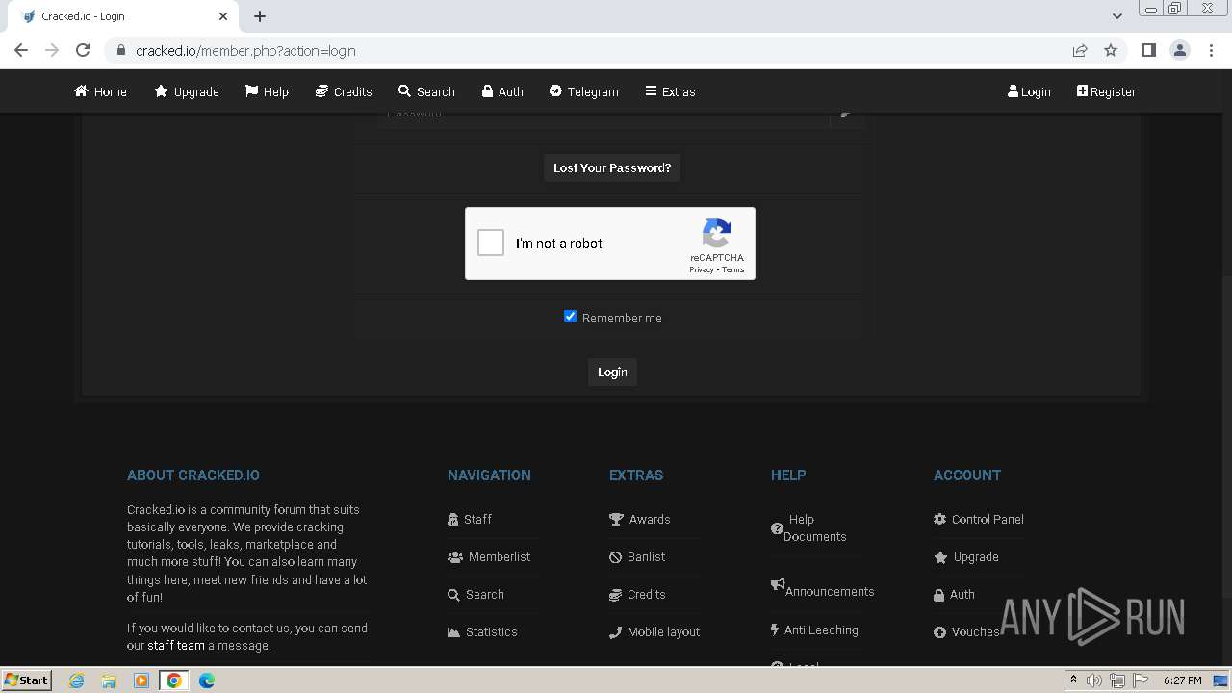Open File Explorer from the taskbar

pos(109,680)
